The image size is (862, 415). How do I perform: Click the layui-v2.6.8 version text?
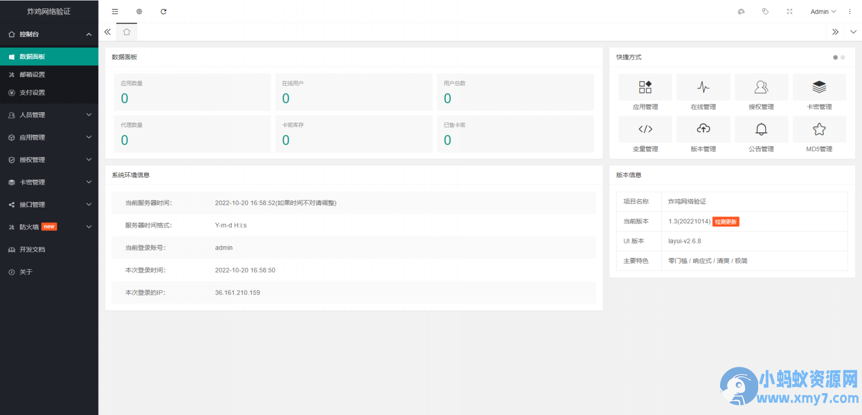point(685,241)
